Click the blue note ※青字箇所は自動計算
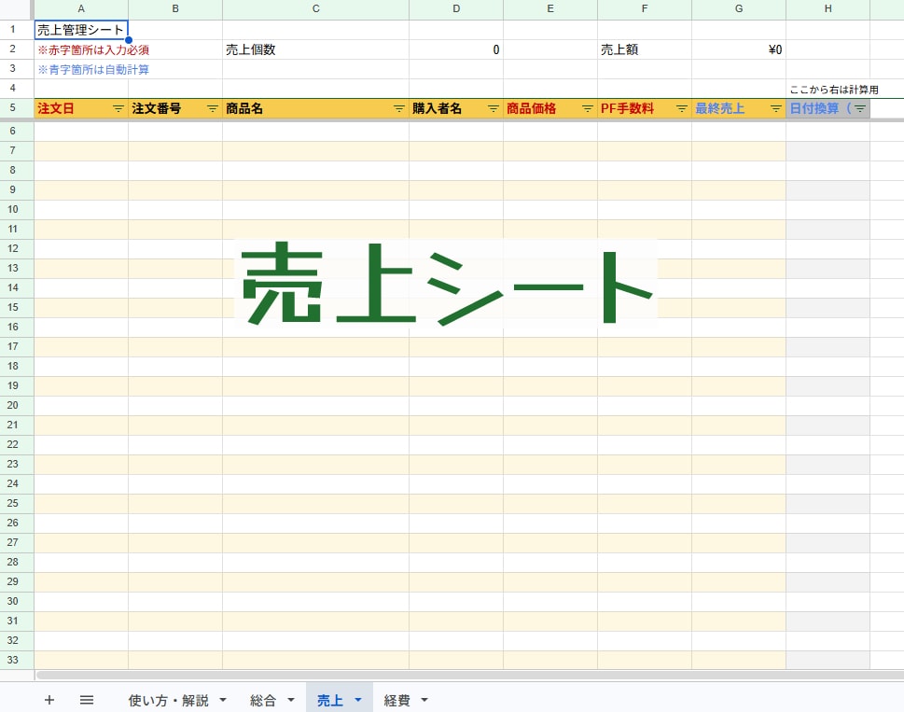Image resolution: width=904 pixels, height=712 pixels. coord(93,70)
